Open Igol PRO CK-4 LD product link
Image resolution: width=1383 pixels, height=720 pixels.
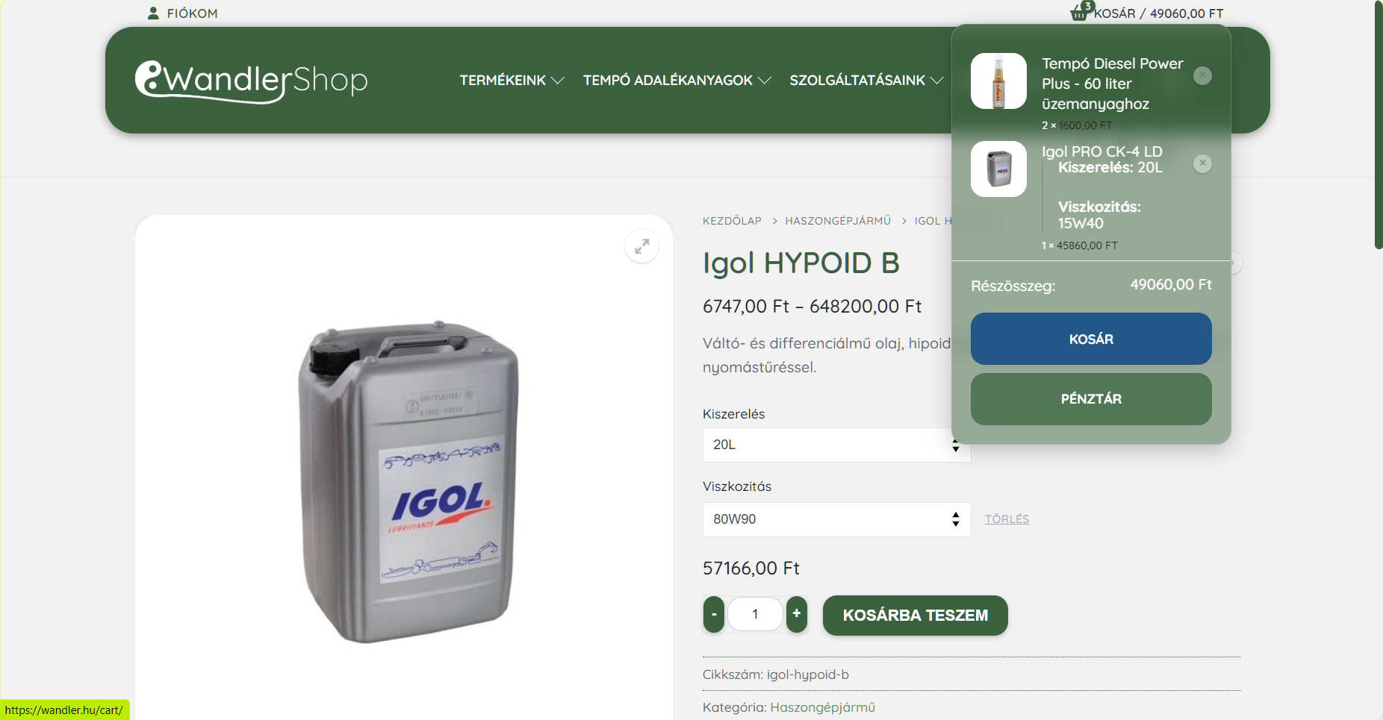tap(1102, 151)
